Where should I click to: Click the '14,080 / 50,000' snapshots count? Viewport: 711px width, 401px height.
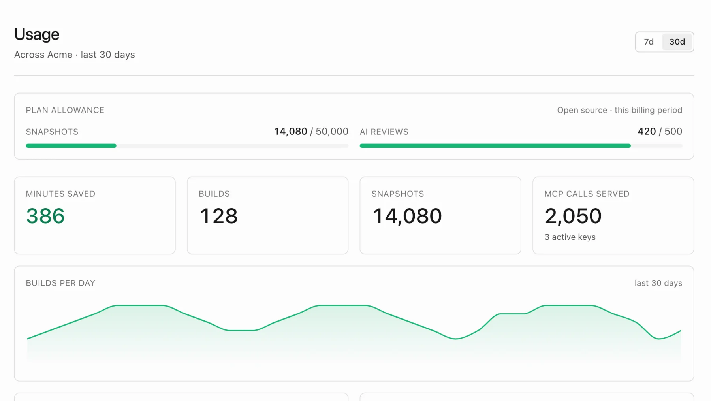(x=311, y=131)
